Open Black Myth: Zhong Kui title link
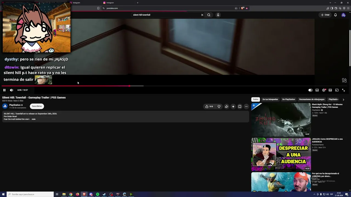This screenshot has height=197, width=351. 327,106
